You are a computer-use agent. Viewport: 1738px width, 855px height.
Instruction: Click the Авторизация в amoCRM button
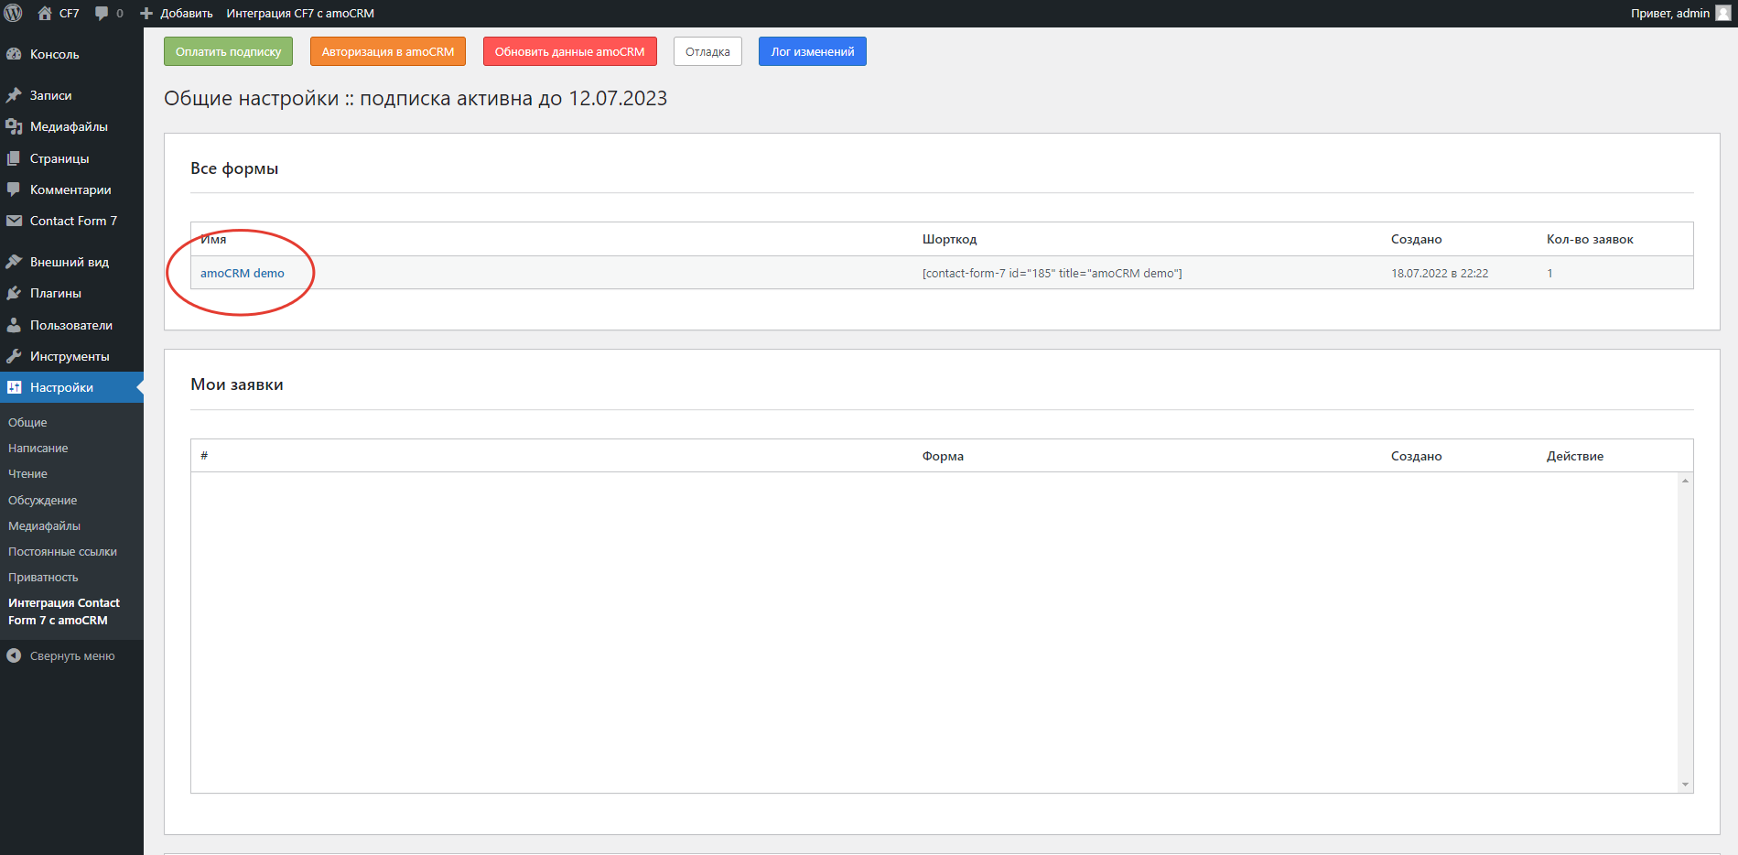[x=387, y=51]
